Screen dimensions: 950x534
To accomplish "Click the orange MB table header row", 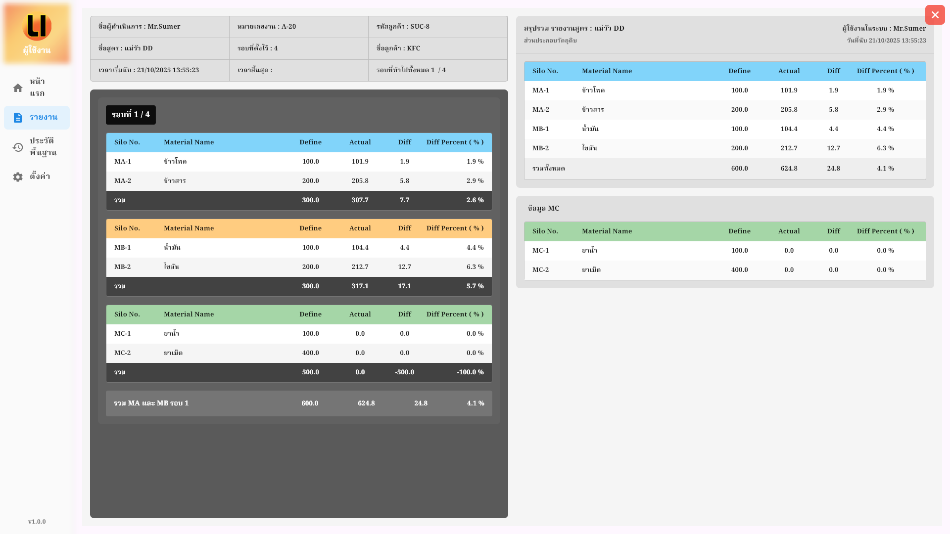I will 299,228.
